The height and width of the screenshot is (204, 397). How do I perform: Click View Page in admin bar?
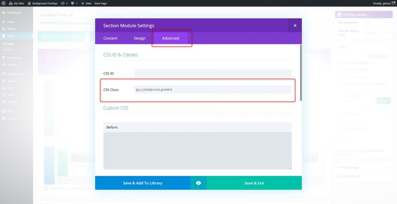point(100,3)
